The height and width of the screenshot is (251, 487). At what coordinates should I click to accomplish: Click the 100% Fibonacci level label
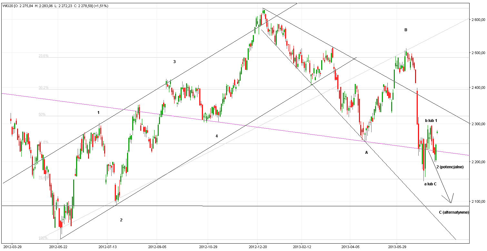[x=43, y=238]
